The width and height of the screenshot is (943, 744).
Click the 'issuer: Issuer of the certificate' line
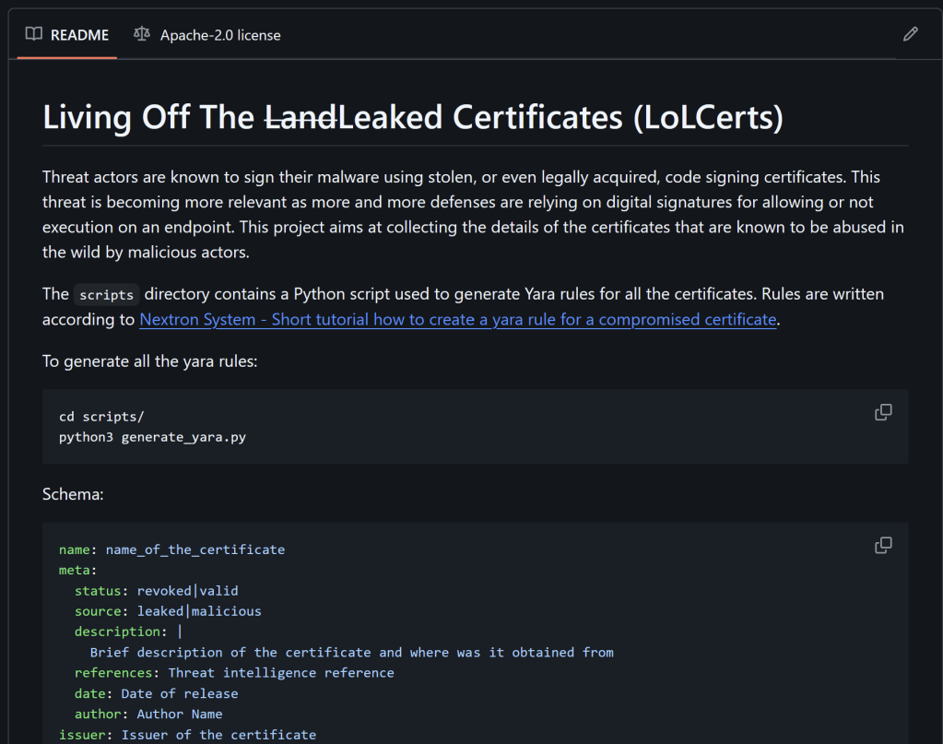(x=187, y=735)
